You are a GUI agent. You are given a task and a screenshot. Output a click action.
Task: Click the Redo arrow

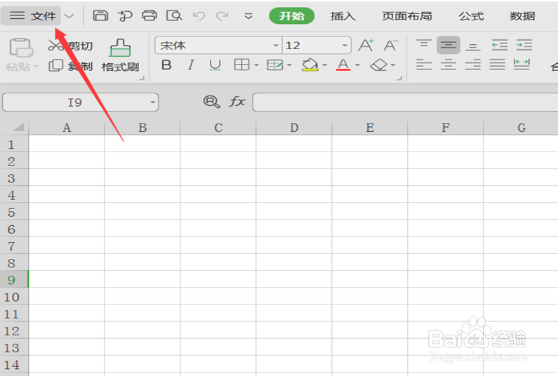[x=222, y=16]
